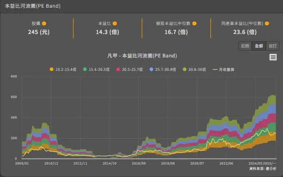Click the 2010/12 x-axis label

click(51, 164)
